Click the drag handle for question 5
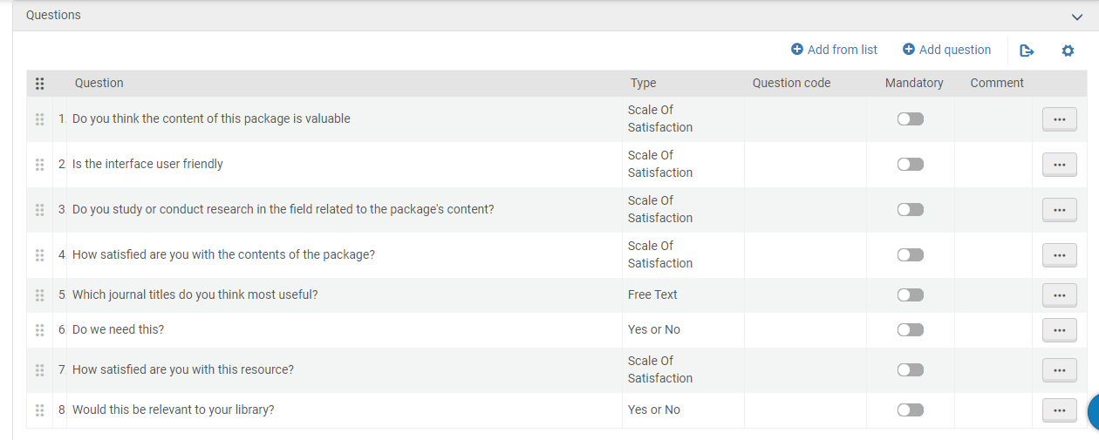 click(x=39, y=295)
